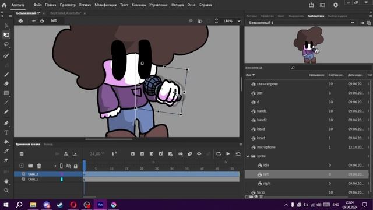This screenshot has height=210, width=373.
Task: Click the insert keyframe button
Action: [133, 154]
